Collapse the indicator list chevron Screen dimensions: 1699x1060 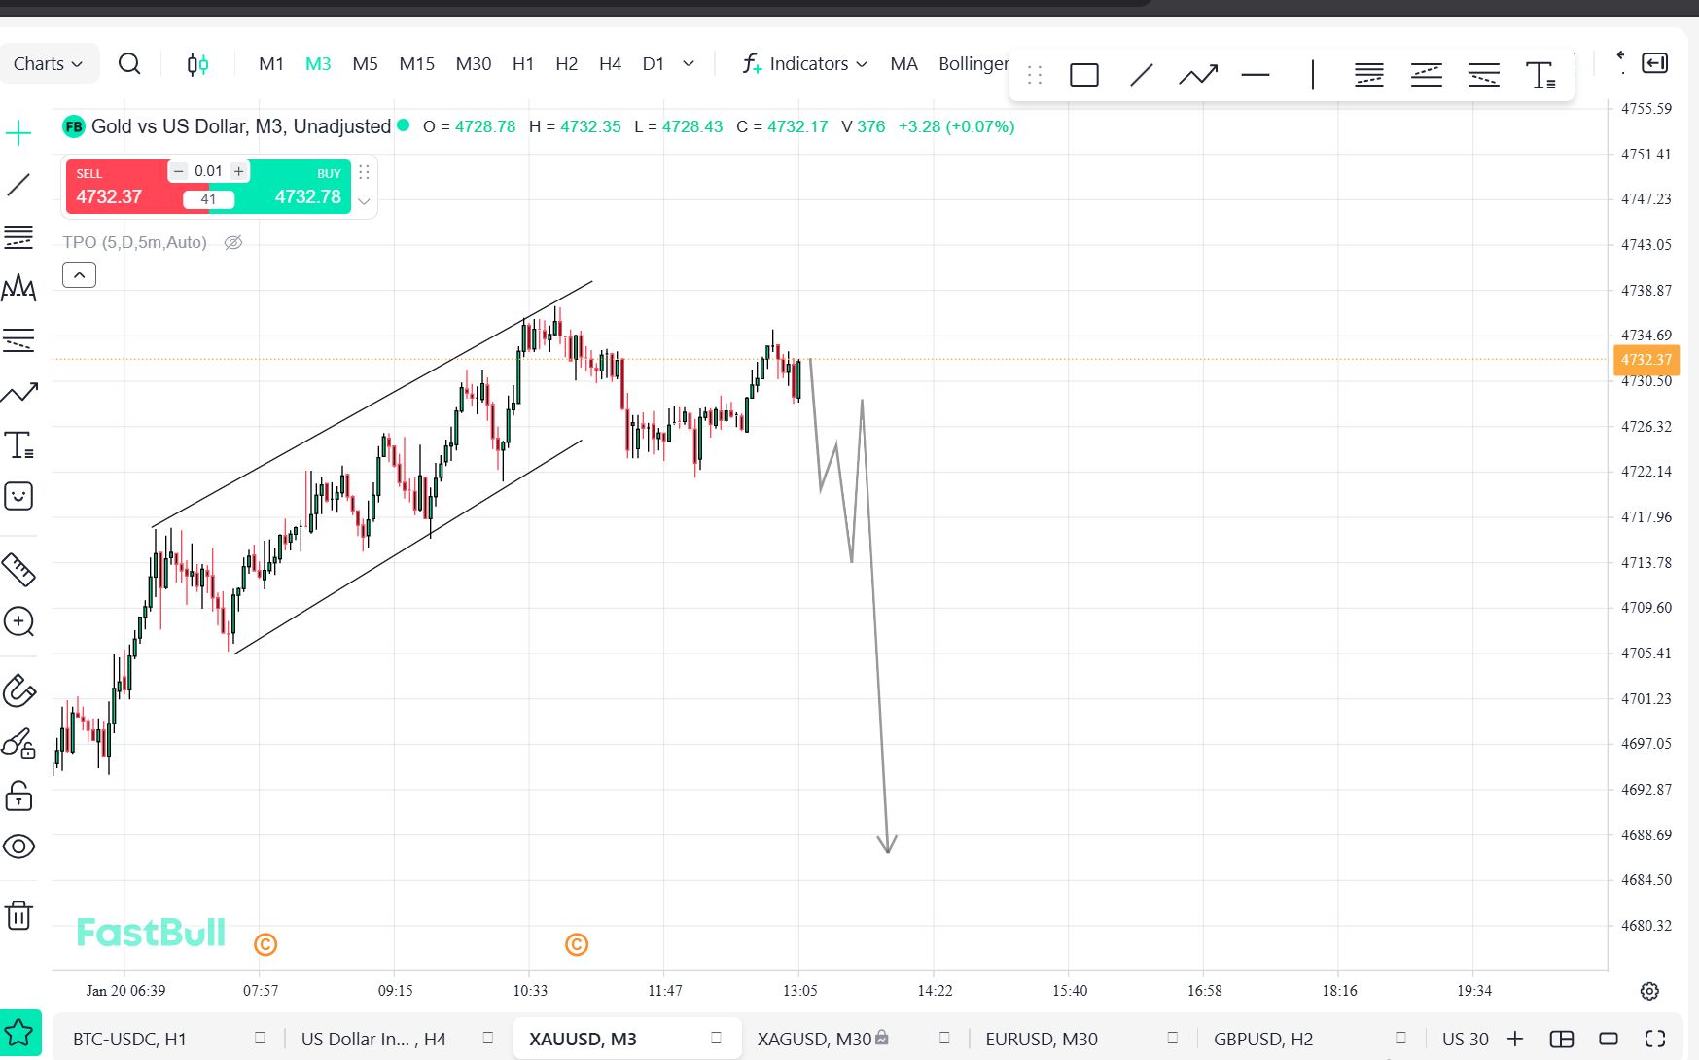(x=80, y=275)
